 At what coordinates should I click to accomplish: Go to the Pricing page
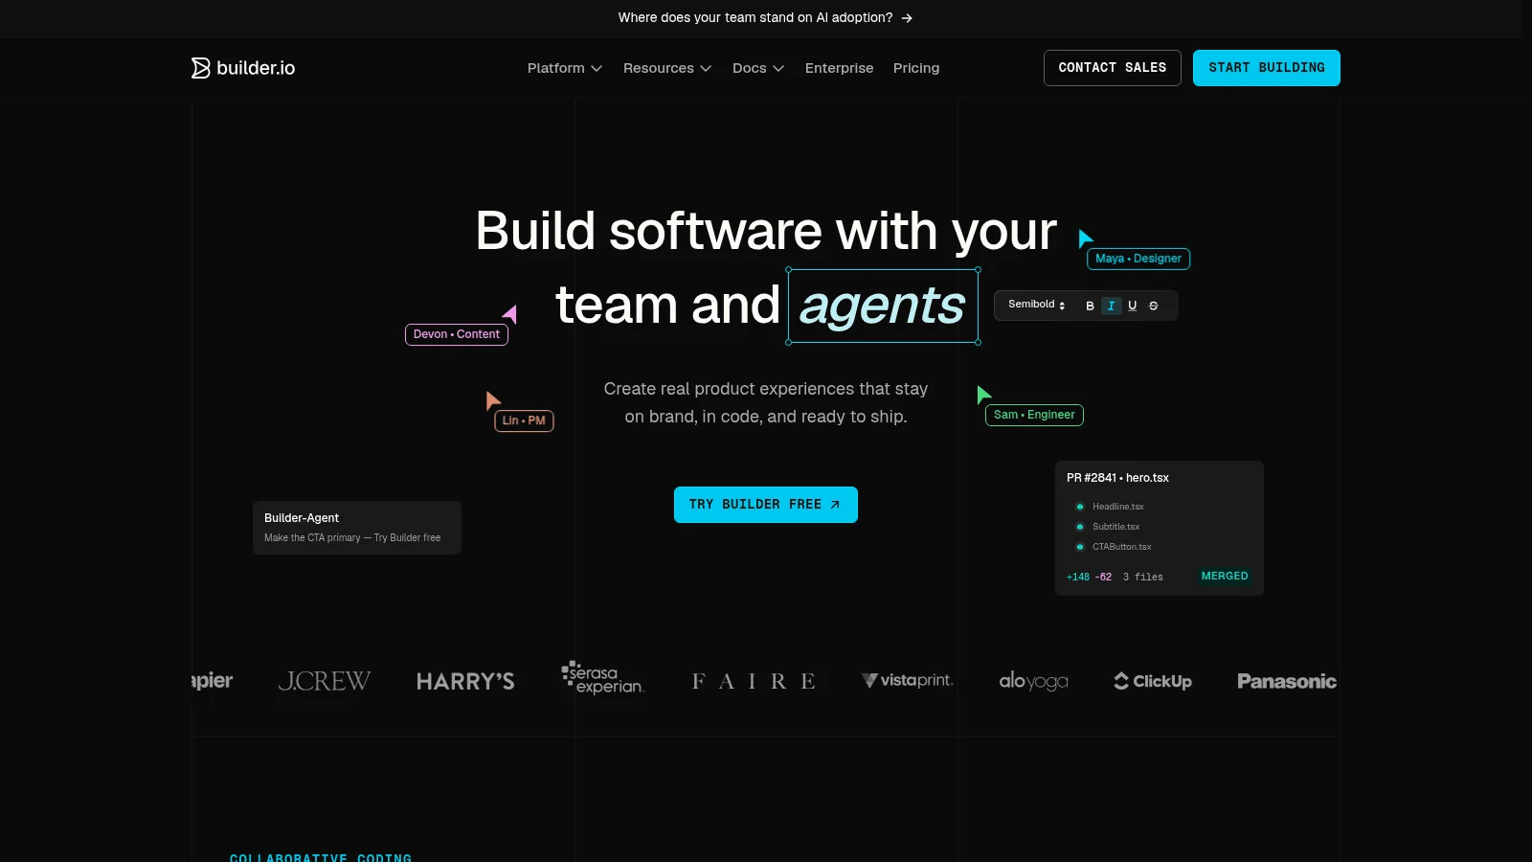[916, 68]
